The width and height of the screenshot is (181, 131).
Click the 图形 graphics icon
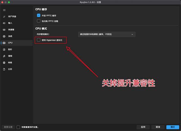tap(4, 50)
